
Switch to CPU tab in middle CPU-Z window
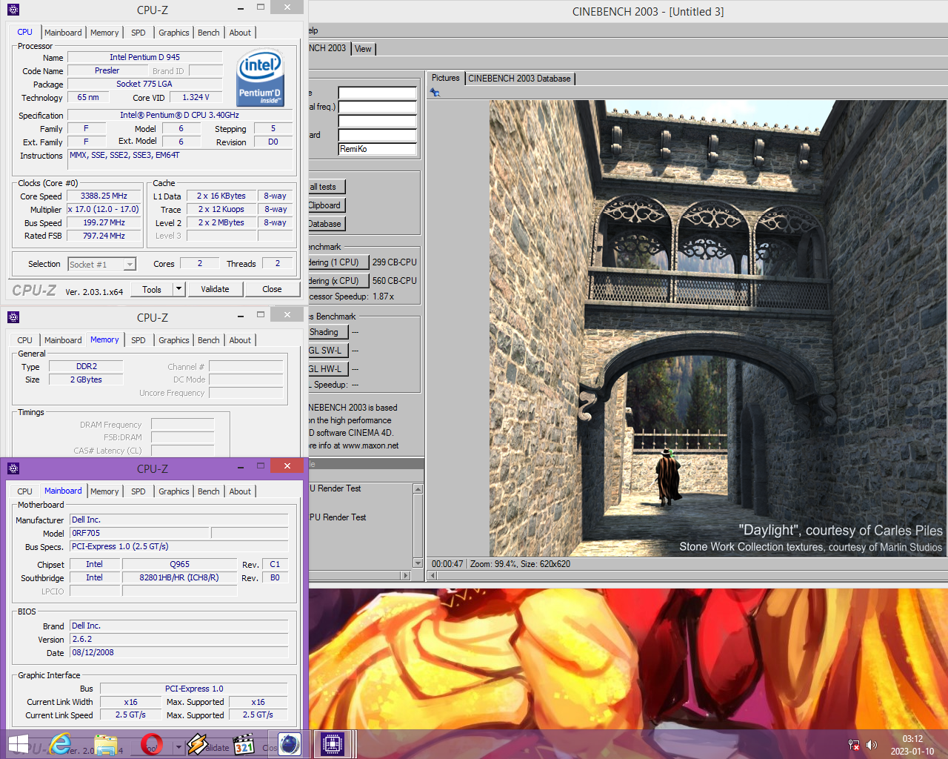(x=24, y=340)
